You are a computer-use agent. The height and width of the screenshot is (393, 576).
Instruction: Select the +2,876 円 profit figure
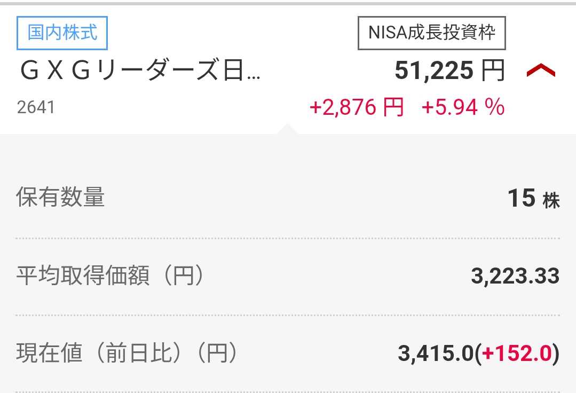356,107
